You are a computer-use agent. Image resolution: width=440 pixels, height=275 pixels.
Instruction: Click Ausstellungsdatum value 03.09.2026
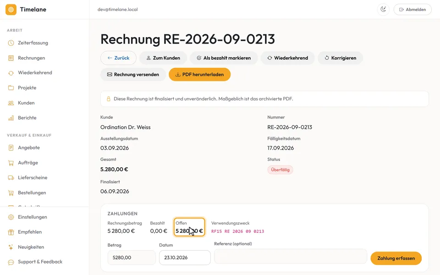[x=115, y=148]
